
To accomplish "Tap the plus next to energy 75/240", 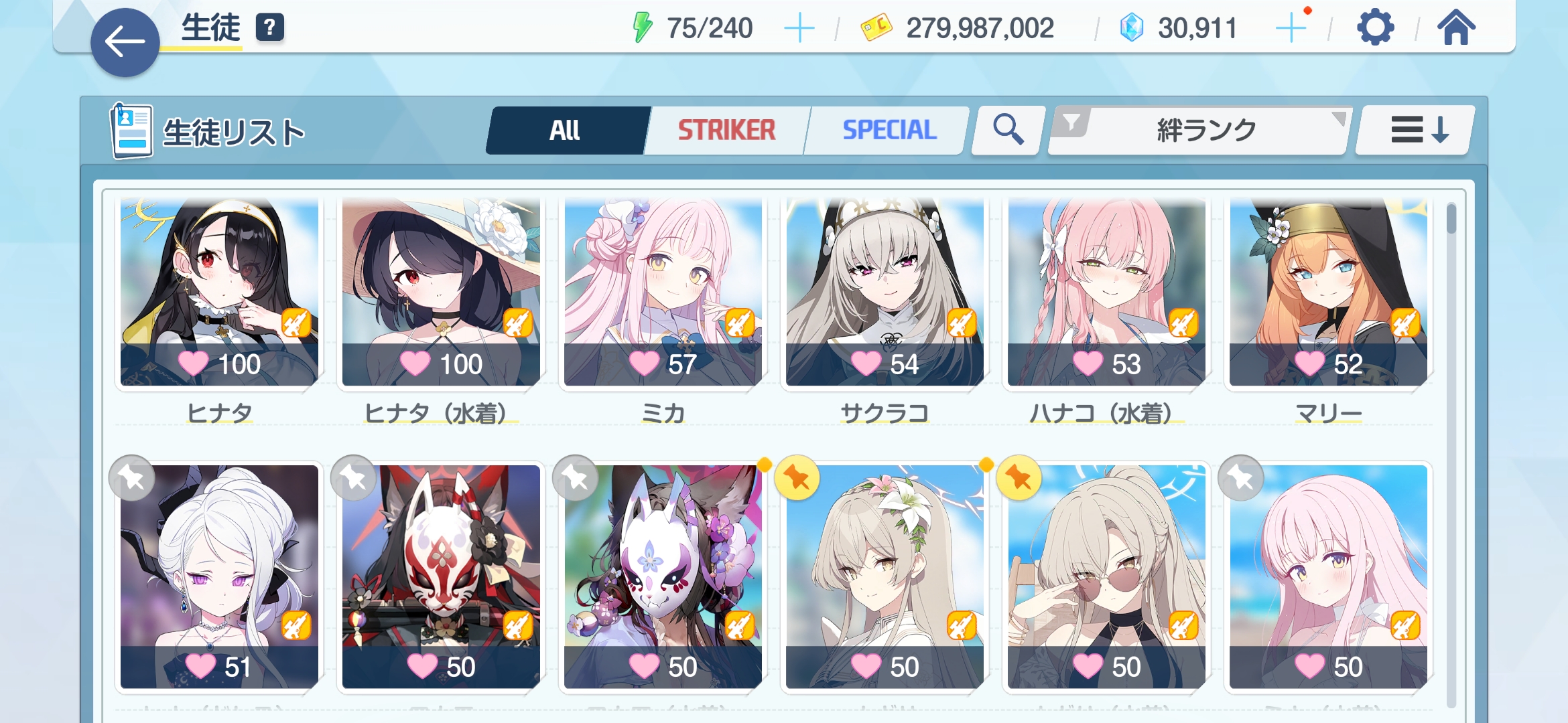I will [x=799, y=28].
